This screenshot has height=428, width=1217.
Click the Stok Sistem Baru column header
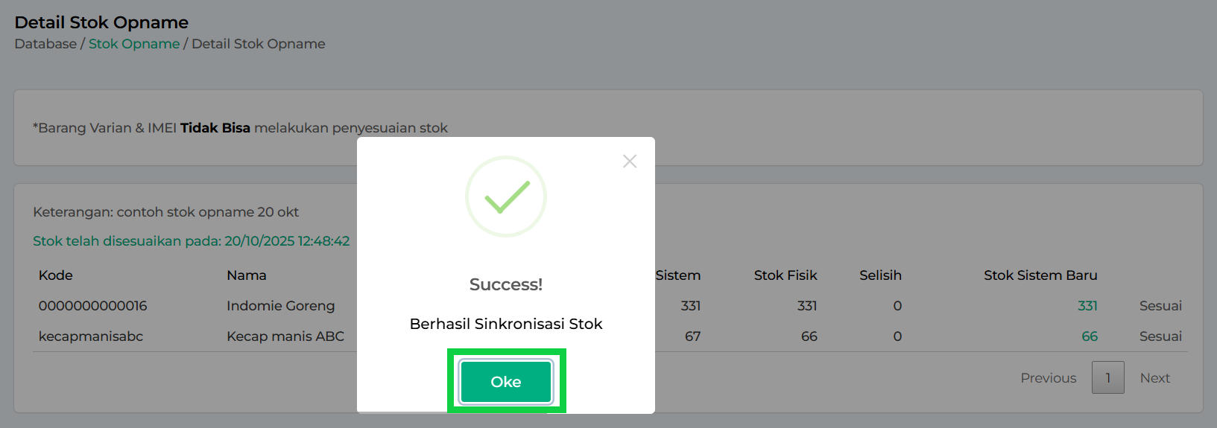(1040, 275)
